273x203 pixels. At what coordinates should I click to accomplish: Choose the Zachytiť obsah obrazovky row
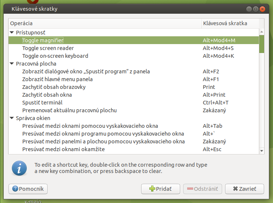[x=134, y=87]
